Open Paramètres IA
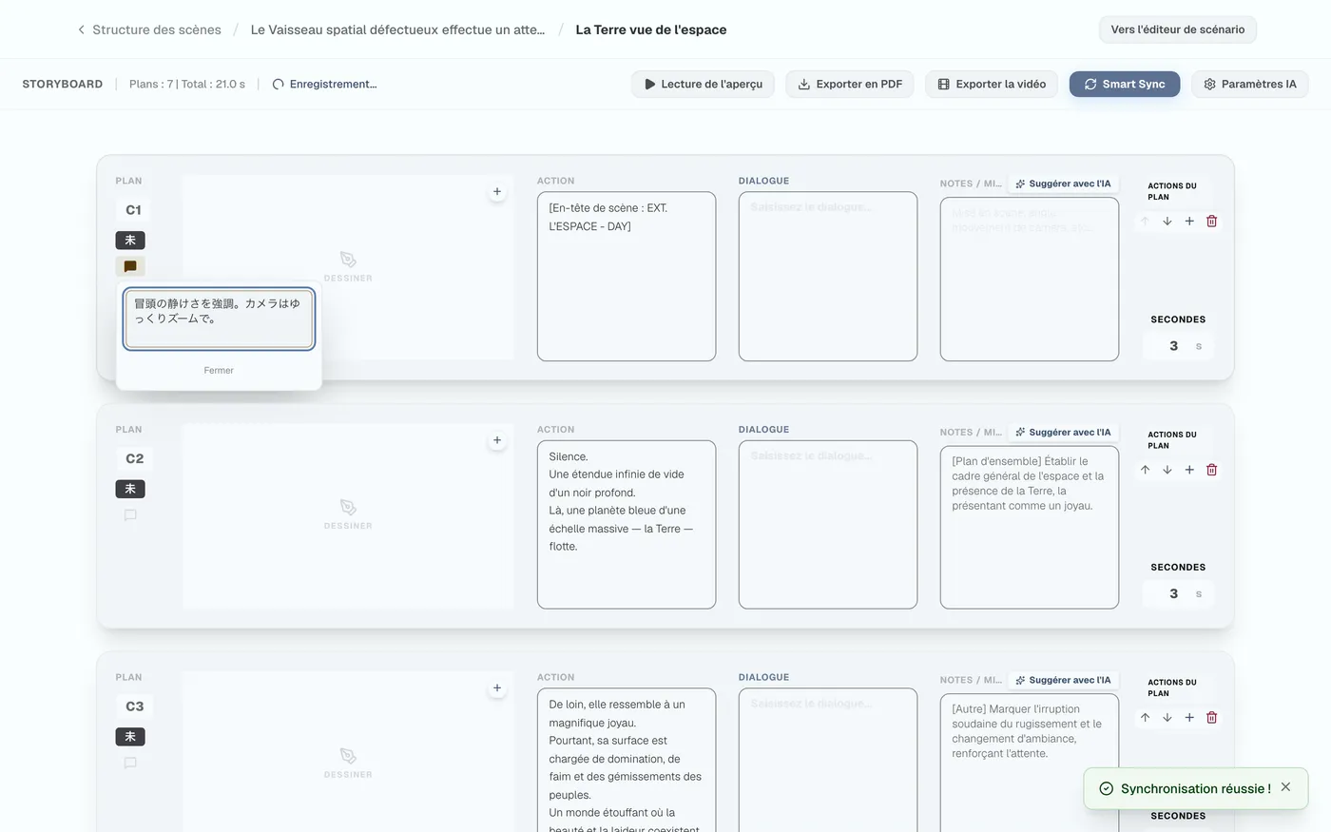Screen dimensions: 1331x832 pos(1249,84)
